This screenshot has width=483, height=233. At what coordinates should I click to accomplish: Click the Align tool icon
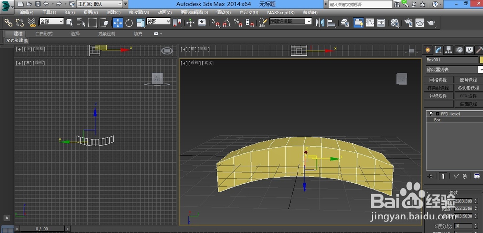point(331,23)
